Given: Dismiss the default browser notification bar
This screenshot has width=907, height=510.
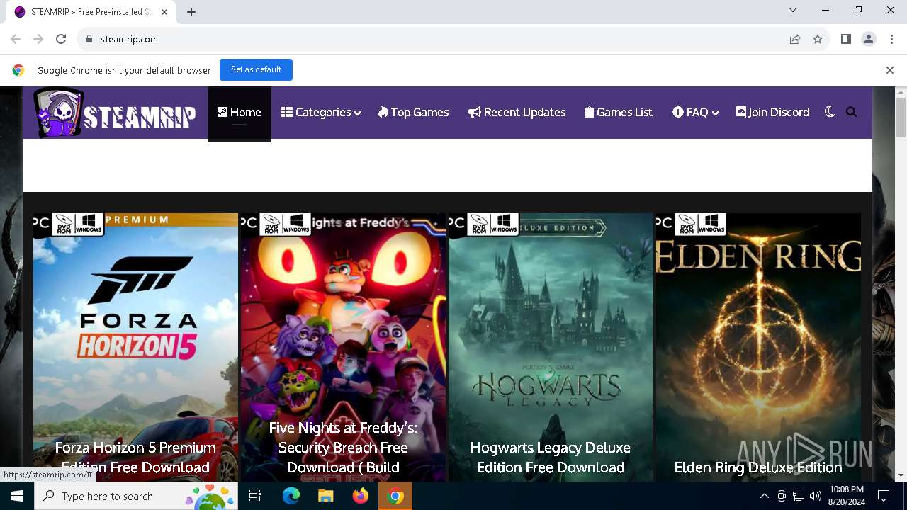Looking at the screenshot, I should [890, 70].
